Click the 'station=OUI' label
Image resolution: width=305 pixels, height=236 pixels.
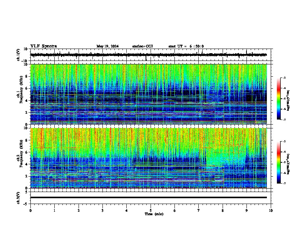[x=142, y=46]
